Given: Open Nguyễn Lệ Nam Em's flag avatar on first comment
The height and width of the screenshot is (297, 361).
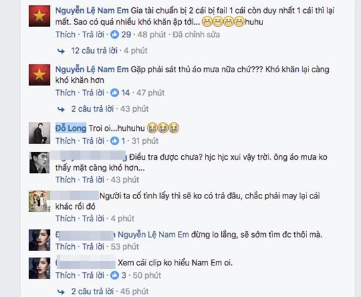Looking at the screenshot, I should point(39,16).
